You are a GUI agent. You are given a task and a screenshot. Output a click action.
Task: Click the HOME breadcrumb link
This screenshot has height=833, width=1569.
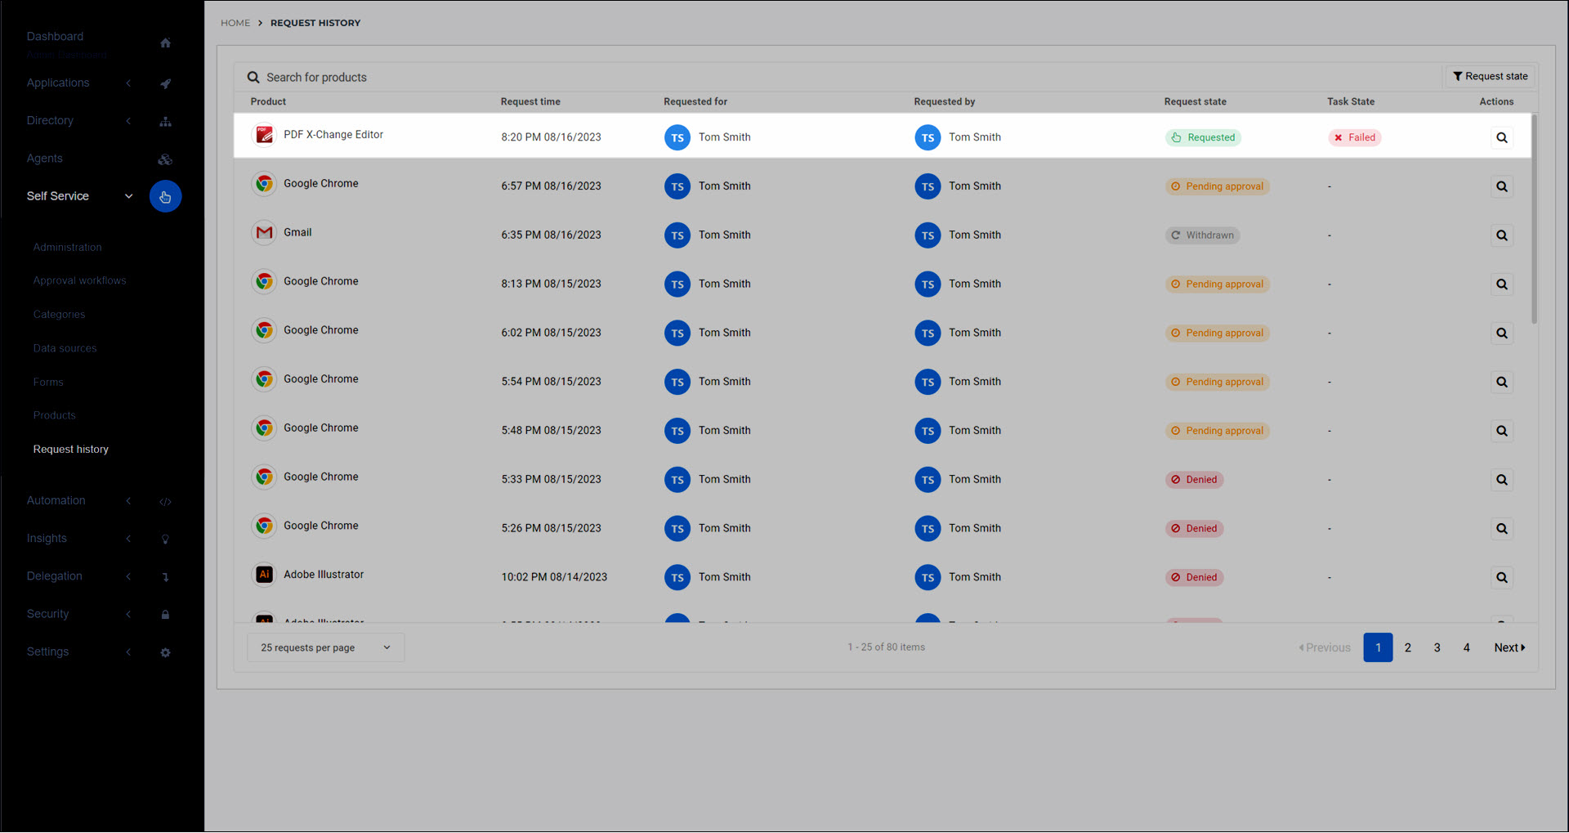pyautogui.click(x=235, y=23)
